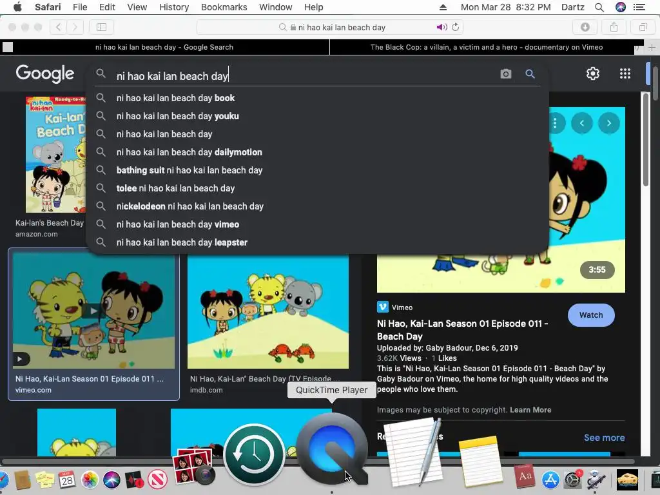Open Calendar from the Dock
Viewport: 660px width, 495px height.
click(x=66, y=480)
